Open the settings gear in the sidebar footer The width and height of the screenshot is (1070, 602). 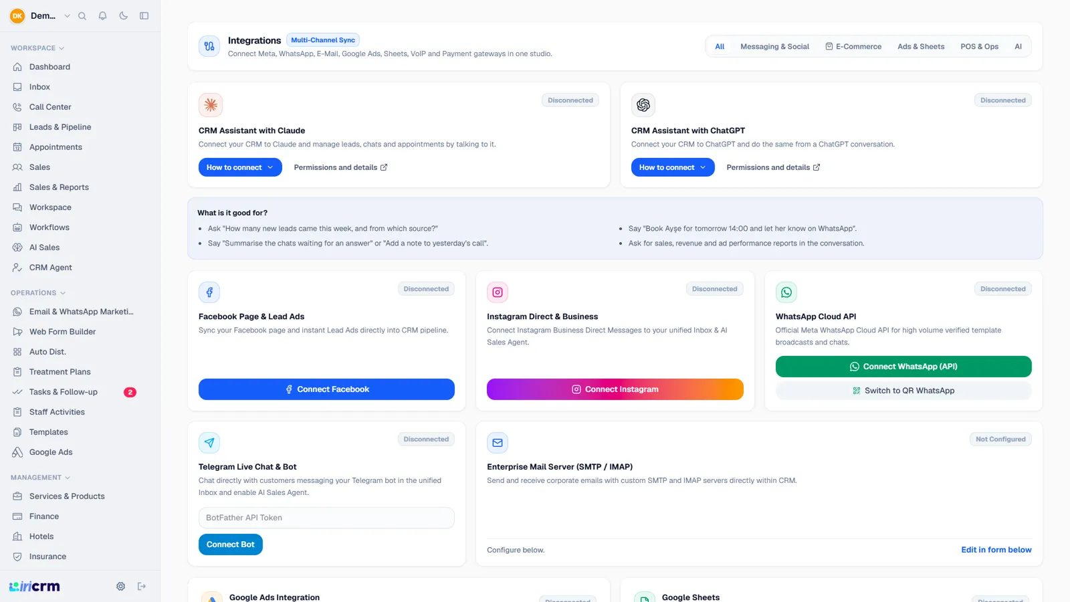point(120,587)
